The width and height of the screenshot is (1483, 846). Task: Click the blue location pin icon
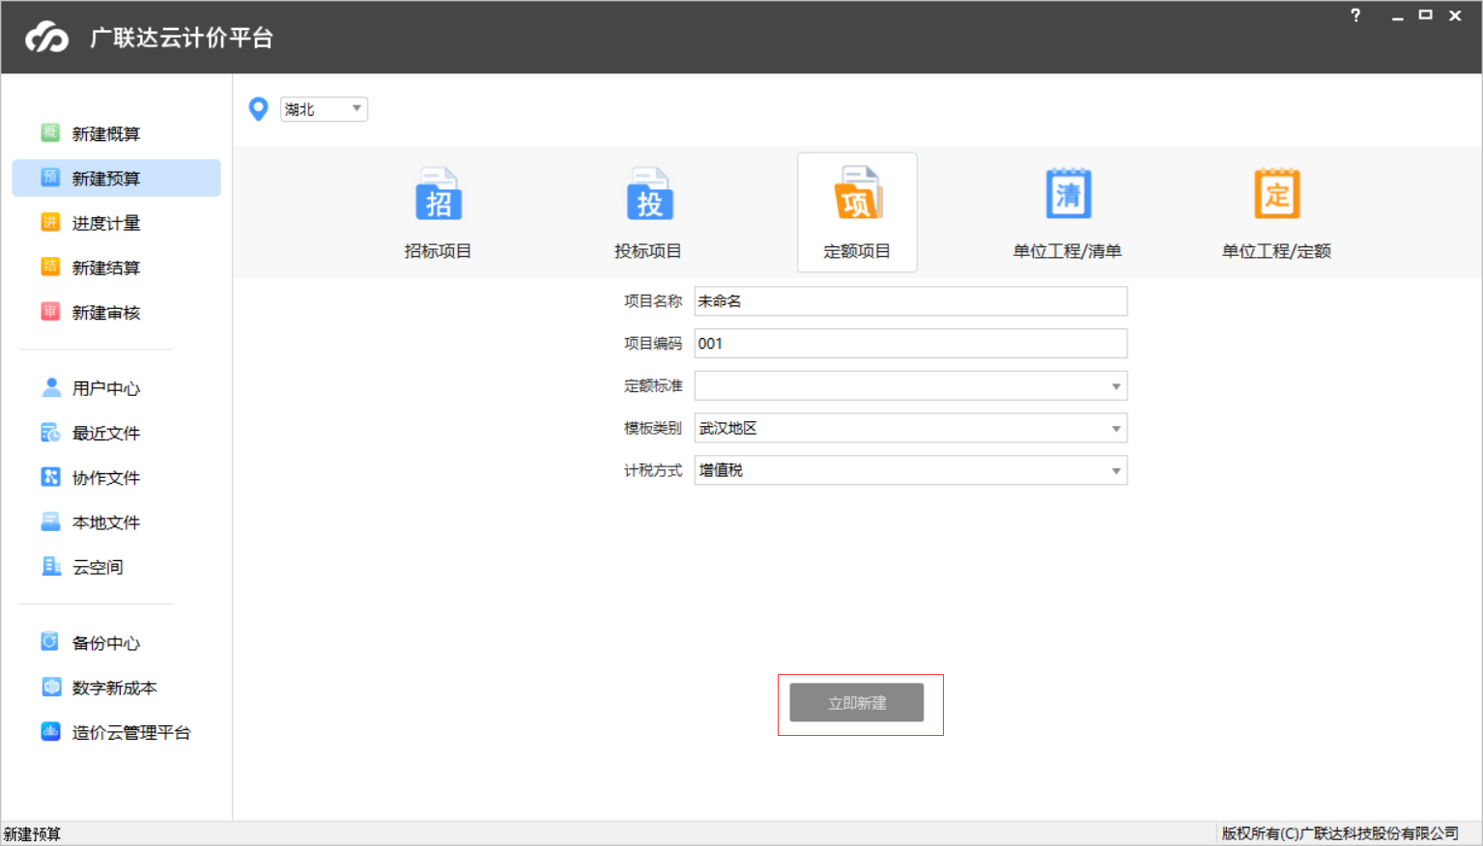point(258,109)
